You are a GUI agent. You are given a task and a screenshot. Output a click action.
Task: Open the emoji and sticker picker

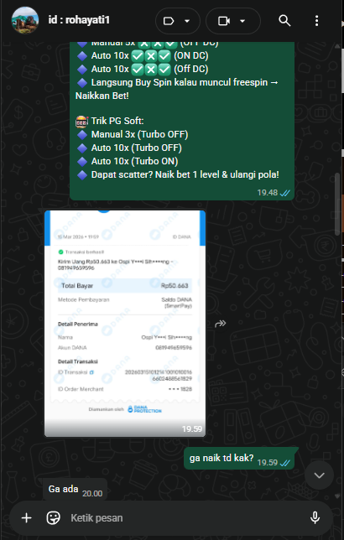(x=53, y=517)
